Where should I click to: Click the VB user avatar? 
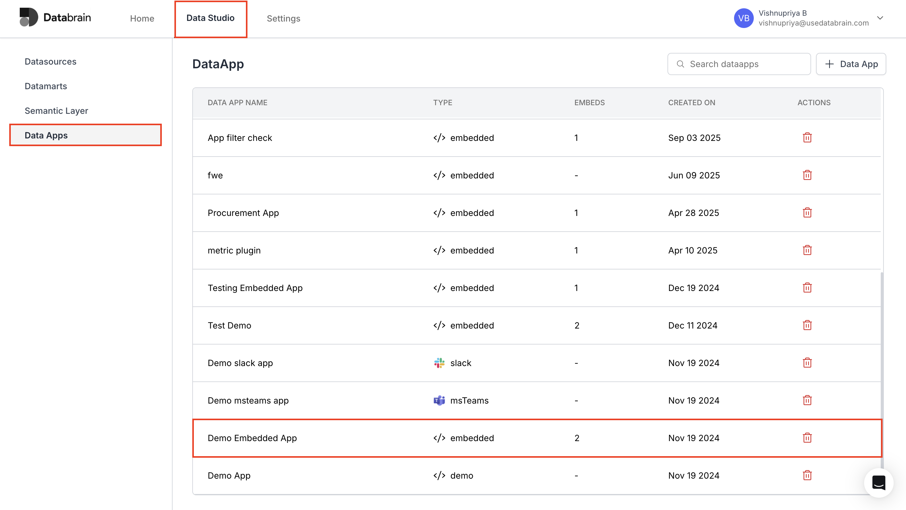[744, 18]
